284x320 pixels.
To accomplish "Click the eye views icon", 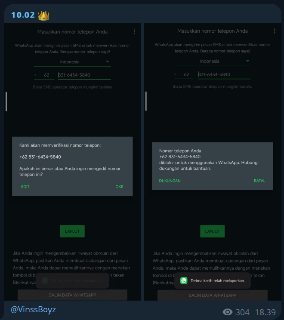I will (228, 312).
